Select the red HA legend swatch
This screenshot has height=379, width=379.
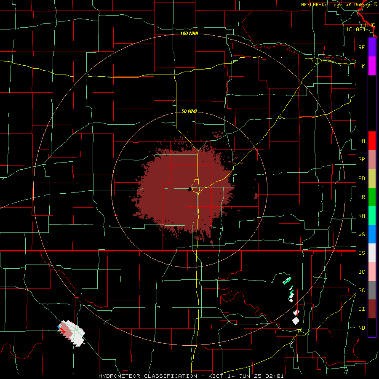pyautogui.click(x=372, y=141)
